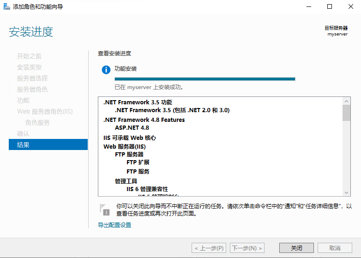Minimize the wizard window
361x258 pixels.
[x=308, y=7]
